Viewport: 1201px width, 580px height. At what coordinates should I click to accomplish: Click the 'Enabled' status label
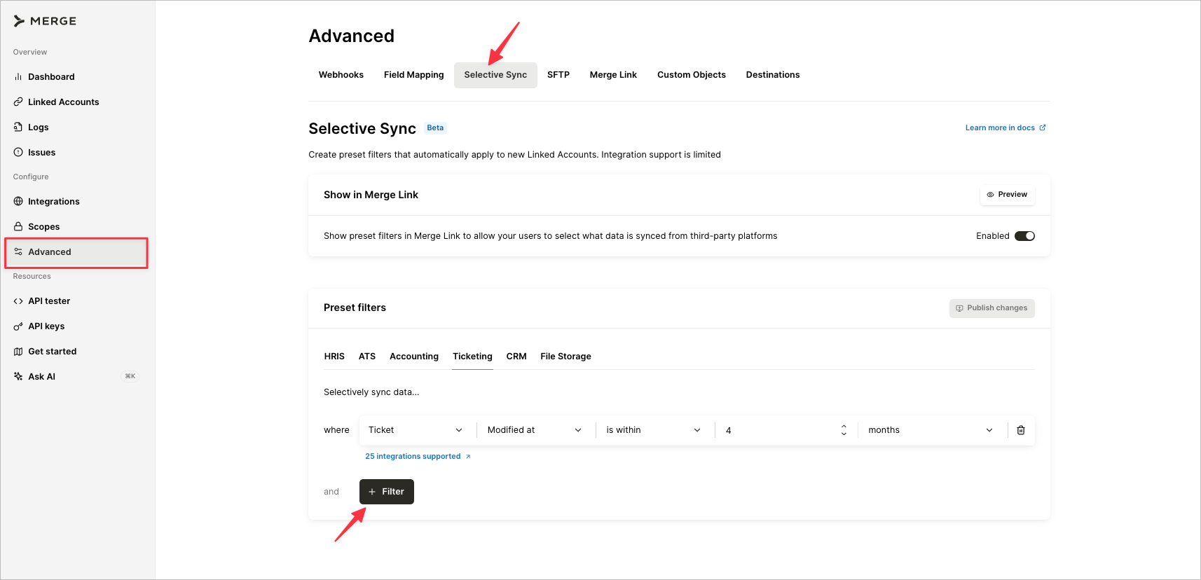992,236
